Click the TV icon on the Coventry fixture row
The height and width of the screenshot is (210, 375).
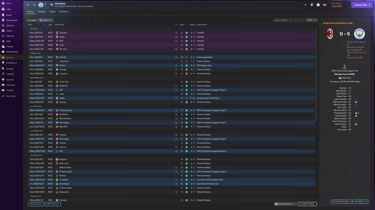(176, 33)
